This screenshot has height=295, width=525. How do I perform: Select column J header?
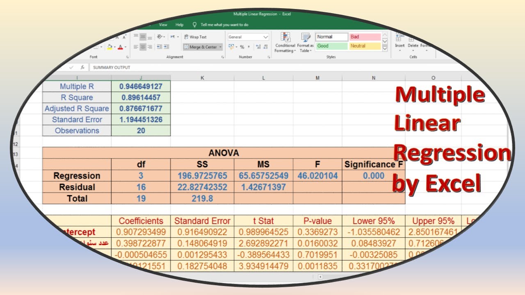click(x=141, y=77)
